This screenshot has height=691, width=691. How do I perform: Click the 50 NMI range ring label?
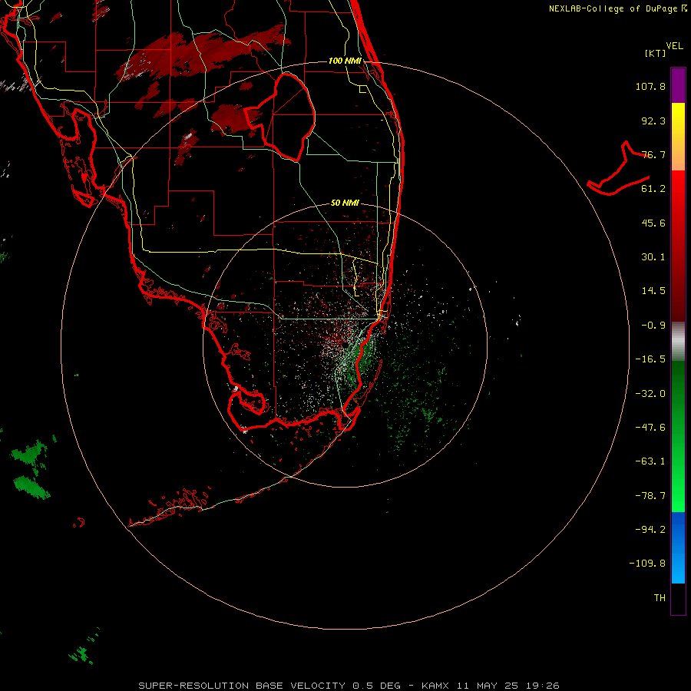pyautogui.click(x=345, y=203)
